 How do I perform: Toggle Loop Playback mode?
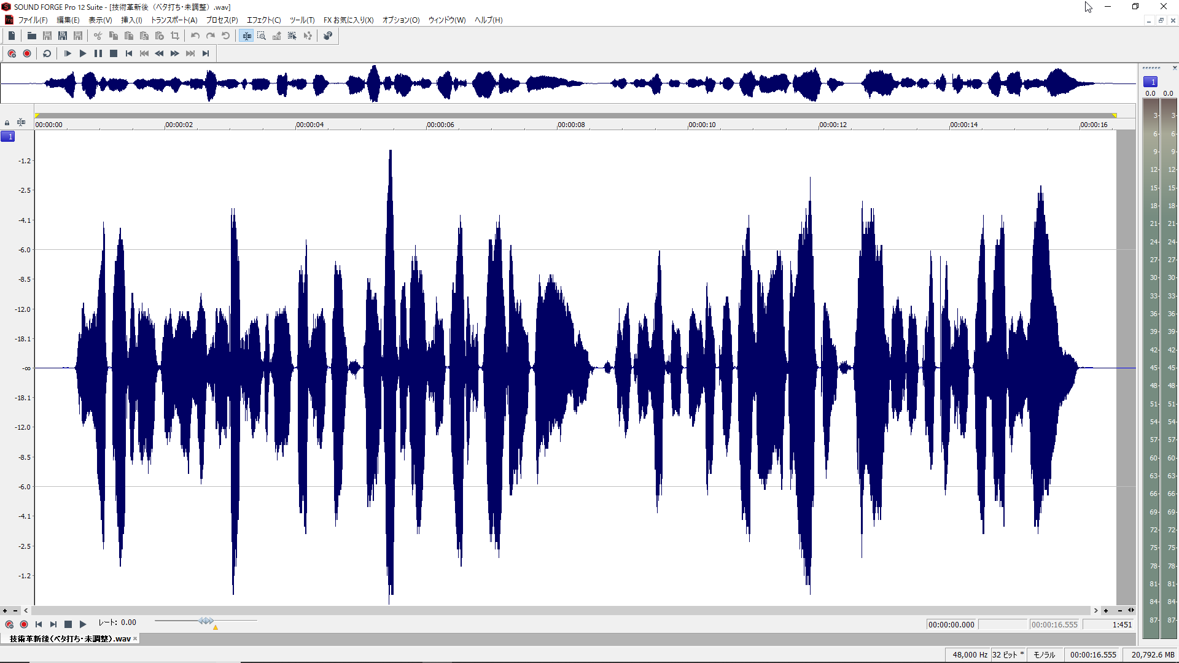[x=47, y=53]
